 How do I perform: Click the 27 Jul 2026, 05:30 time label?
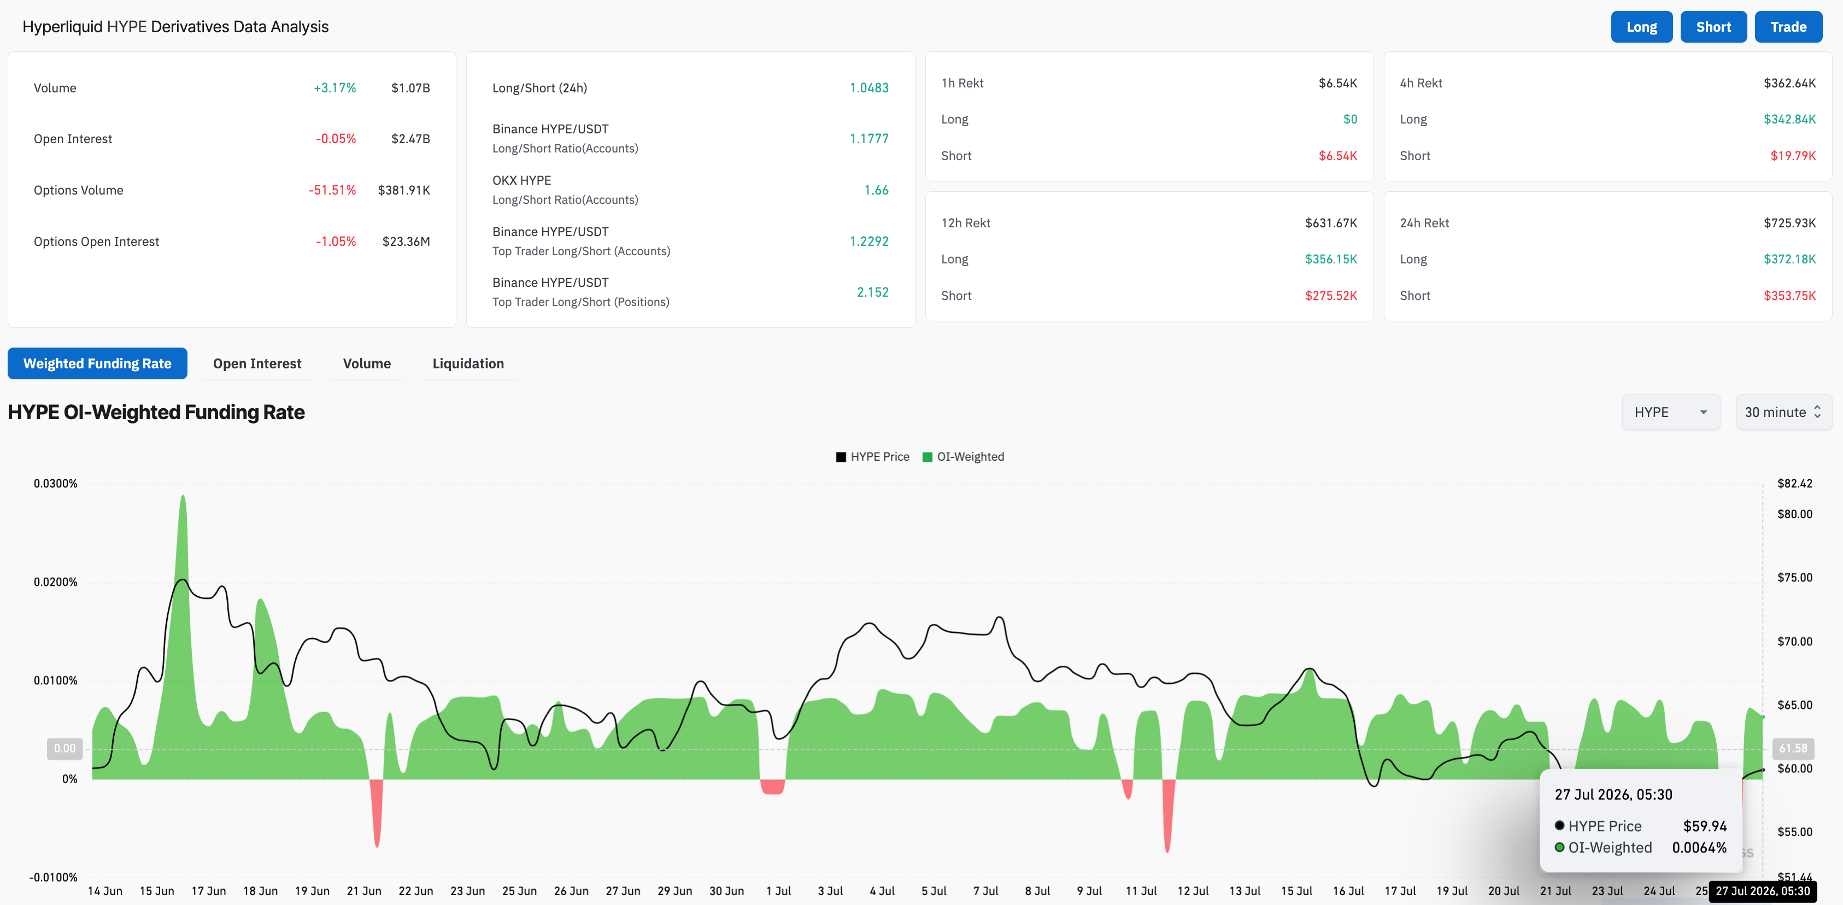[1762, 891]
